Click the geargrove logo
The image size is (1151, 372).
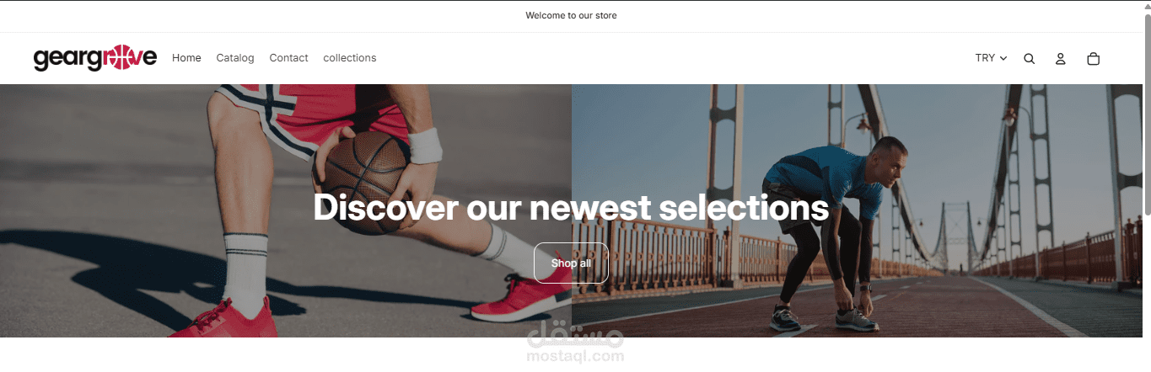click(95, 58)
